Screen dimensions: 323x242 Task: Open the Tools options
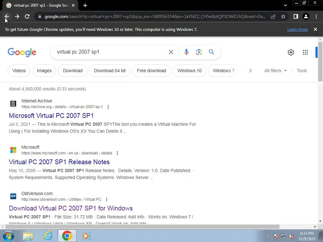[x=302, y=71]
